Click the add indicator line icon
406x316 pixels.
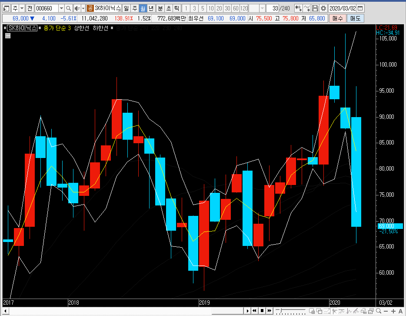pos(307,9)
